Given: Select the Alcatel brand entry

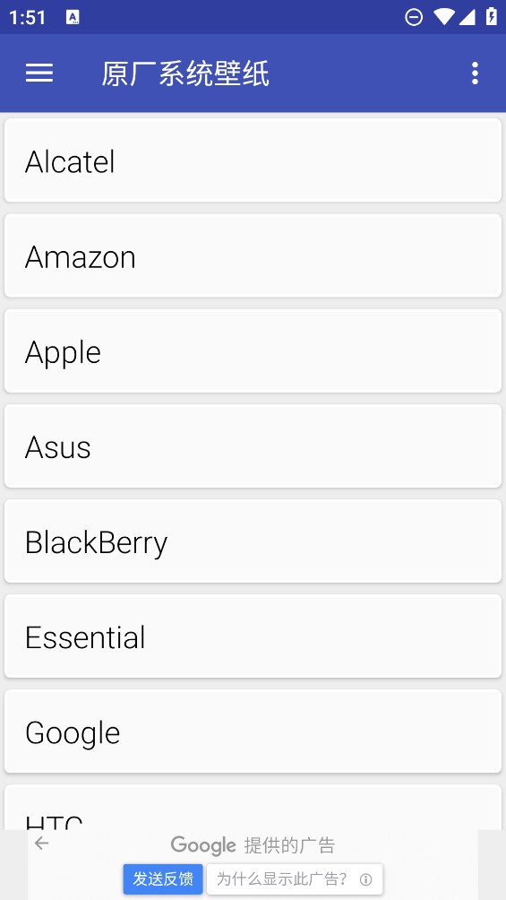Looking at the screenshot, I should click(253, 160).
